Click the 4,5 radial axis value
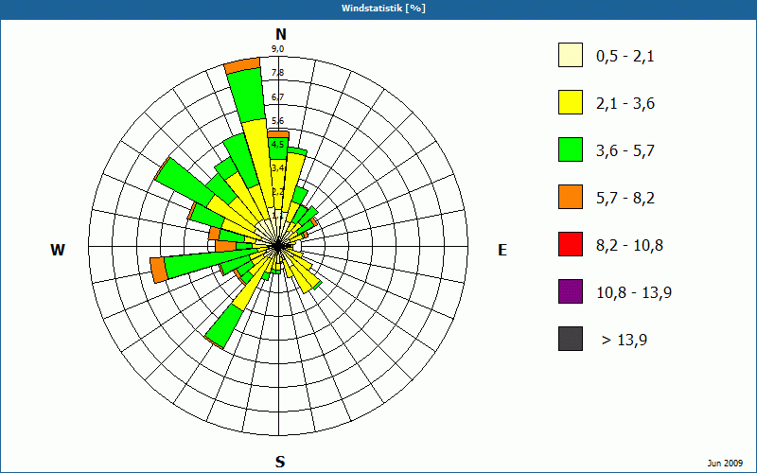Image resolution: width=757 pixels, height=473 pixels. (277, 145)
